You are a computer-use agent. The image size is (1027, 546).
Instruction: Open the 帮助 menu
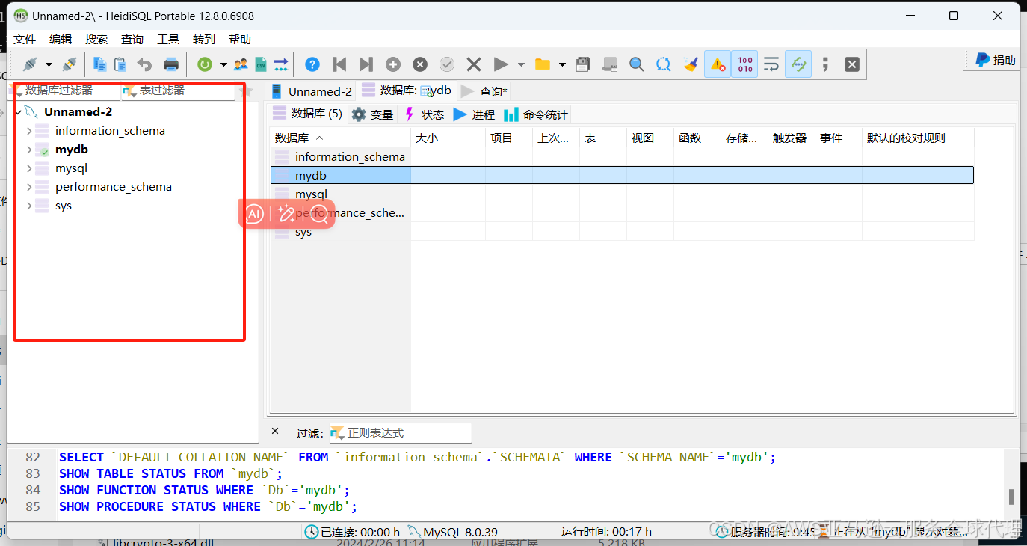pyautogui.click(x=240, y=39)
